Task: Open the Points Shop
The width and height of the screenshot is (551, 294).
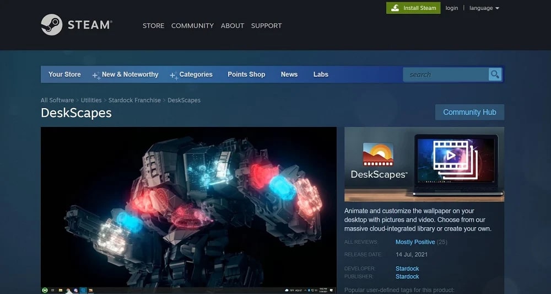Action: 246,74
